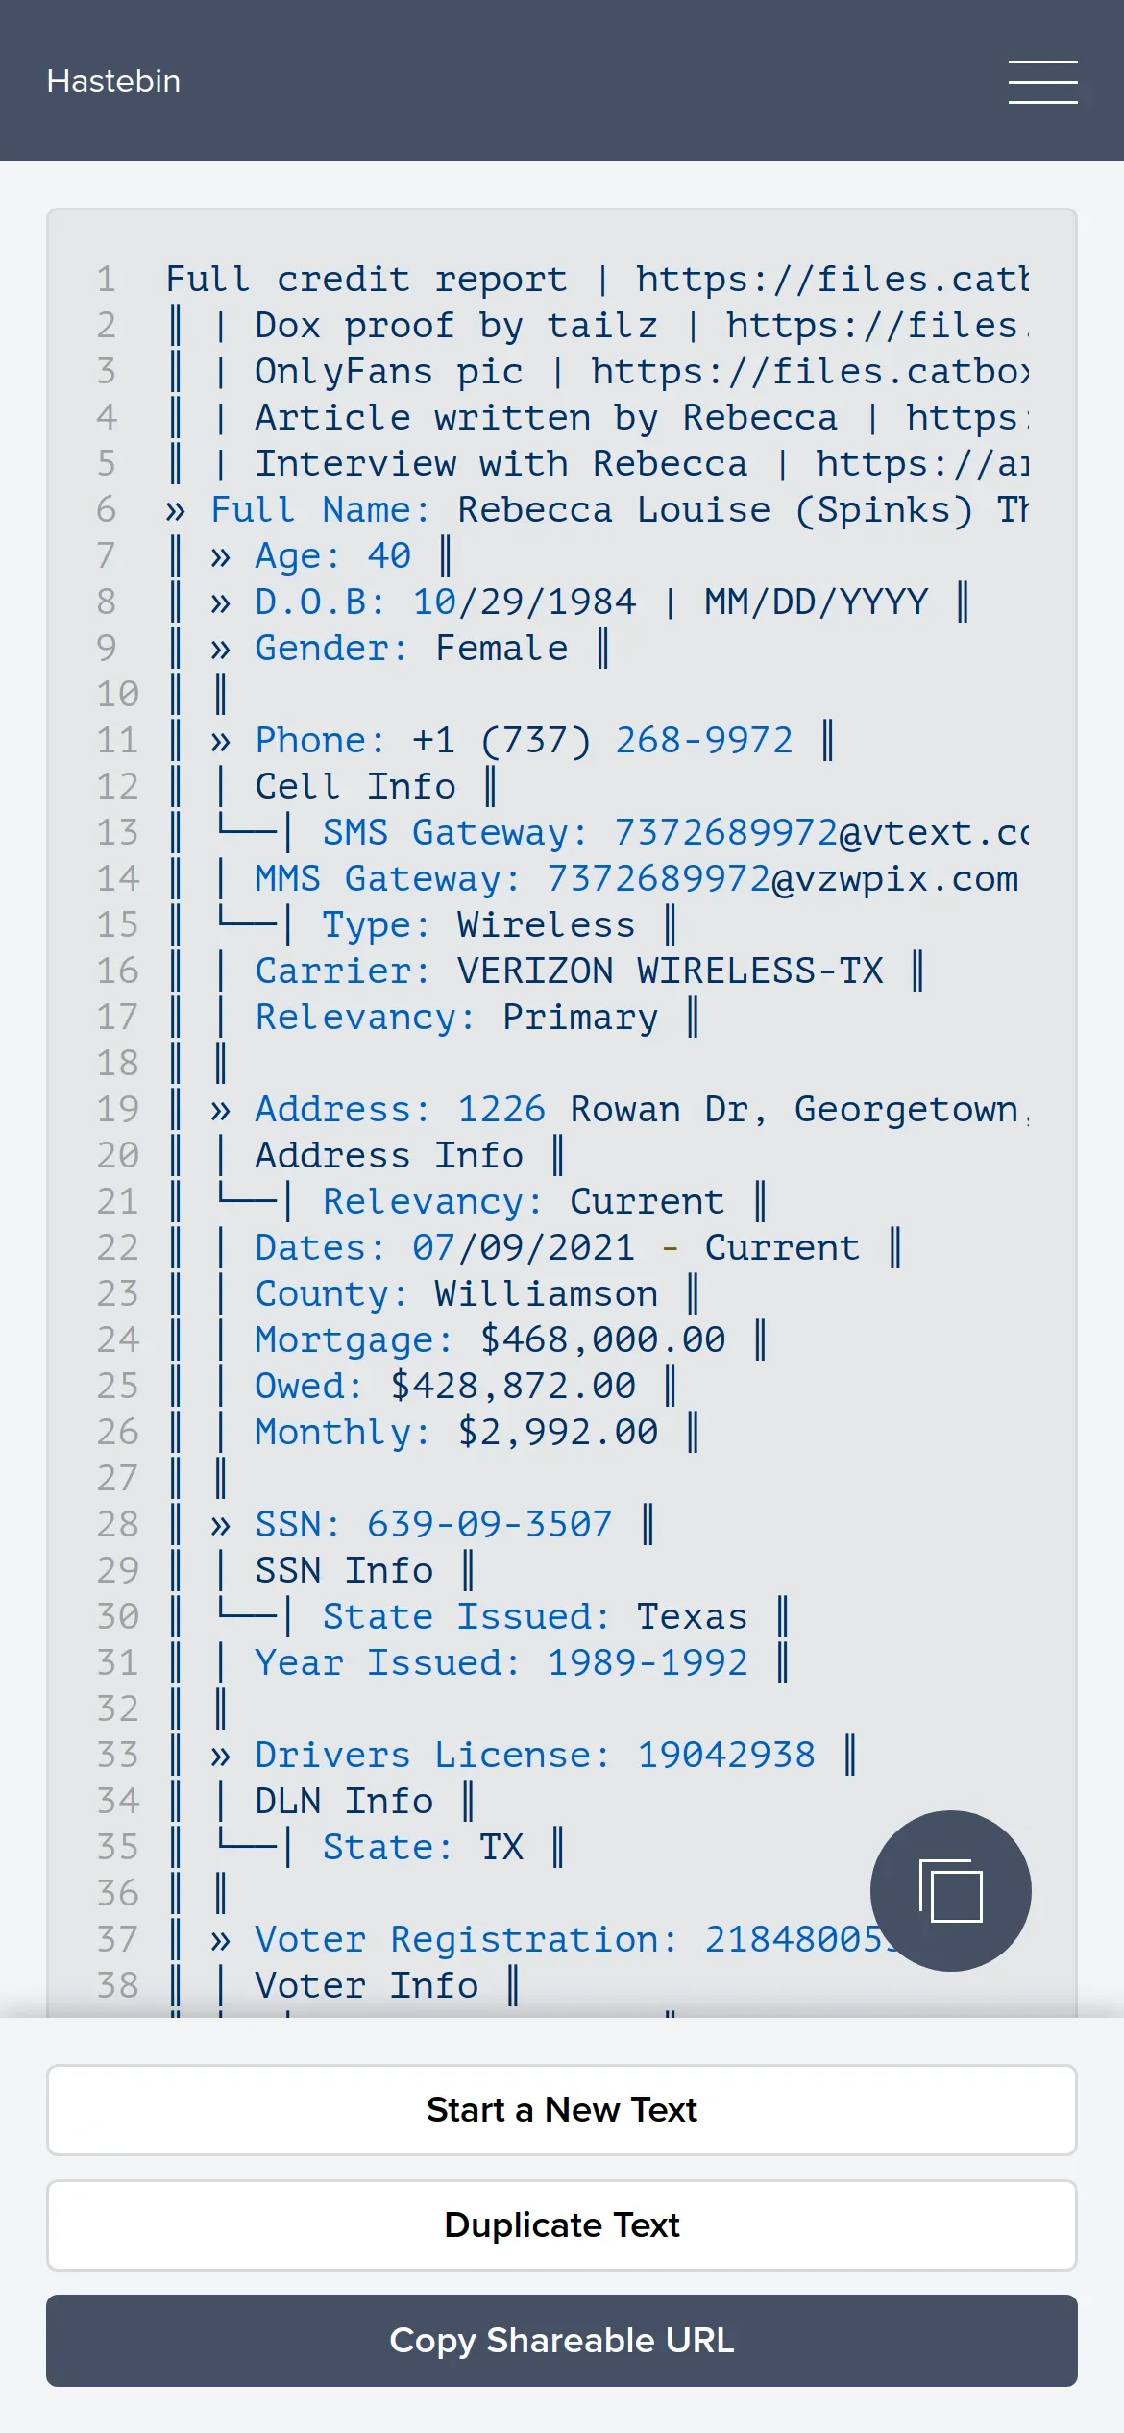Image resolution: width=1124 pixels, height=2433 pixels.
Task: Click the 'Gender' line in the paste
Action: click(411, 648)
